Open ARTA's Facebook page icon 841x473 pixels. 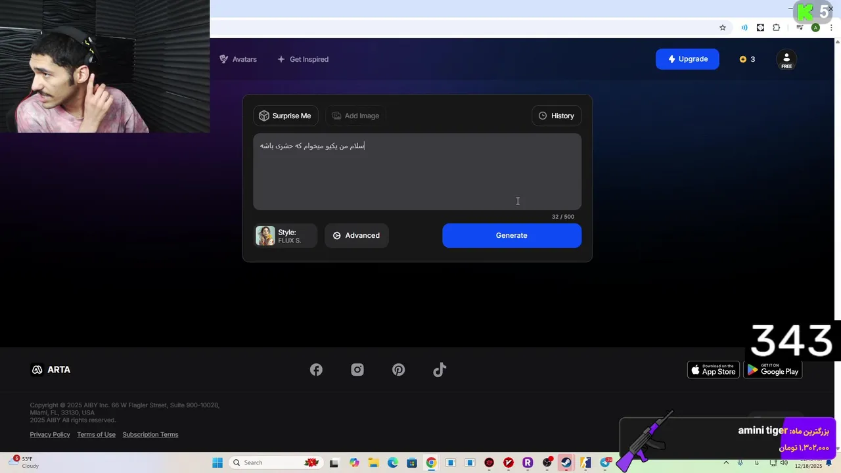[x=316, y=370]
